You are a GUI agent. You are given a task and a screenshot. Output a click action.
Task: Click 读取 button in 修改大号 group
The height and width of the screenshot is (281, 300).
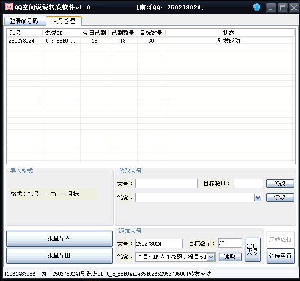(x=280, y=197)
